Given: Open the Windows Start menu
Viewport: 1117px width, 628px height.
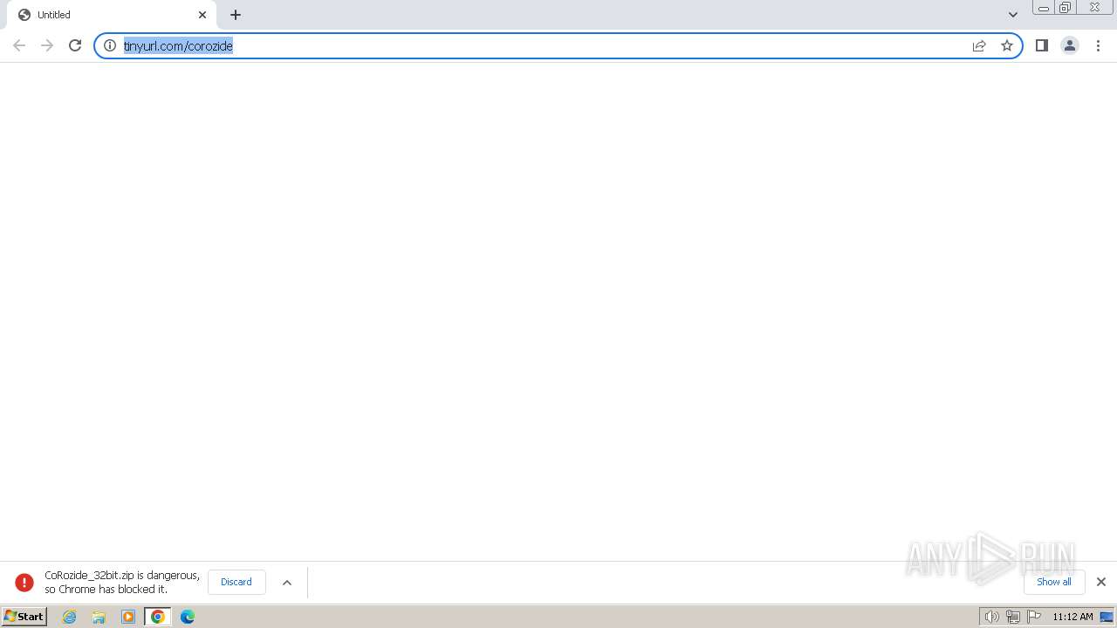Looking at the screenshot, I should click(x=24, y=617).
